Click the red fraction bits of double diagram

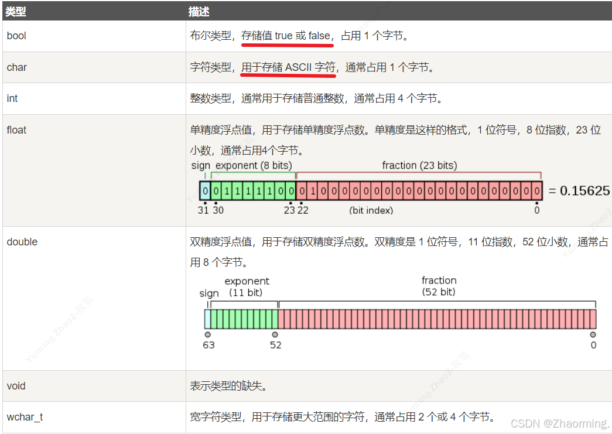436,319
